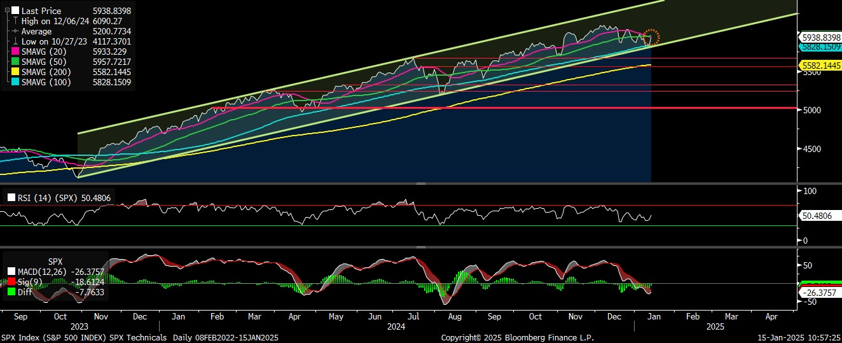Click the 5957.7217 SMAVG (50) value
This screenshot has height=343, width=842.
(x=112, y=62)
